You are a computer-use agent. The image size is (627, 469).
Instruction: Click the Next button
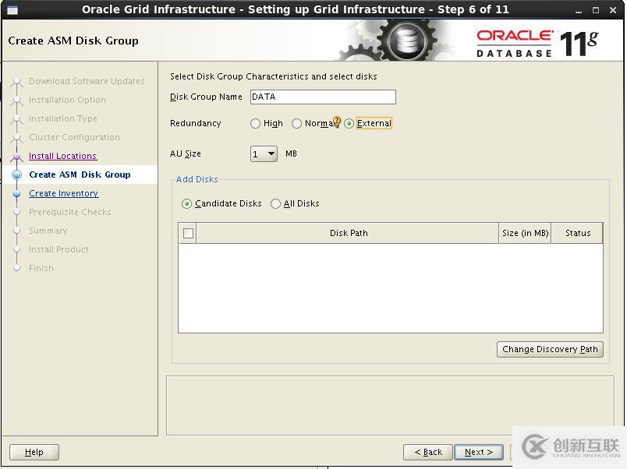click(479, 452)
